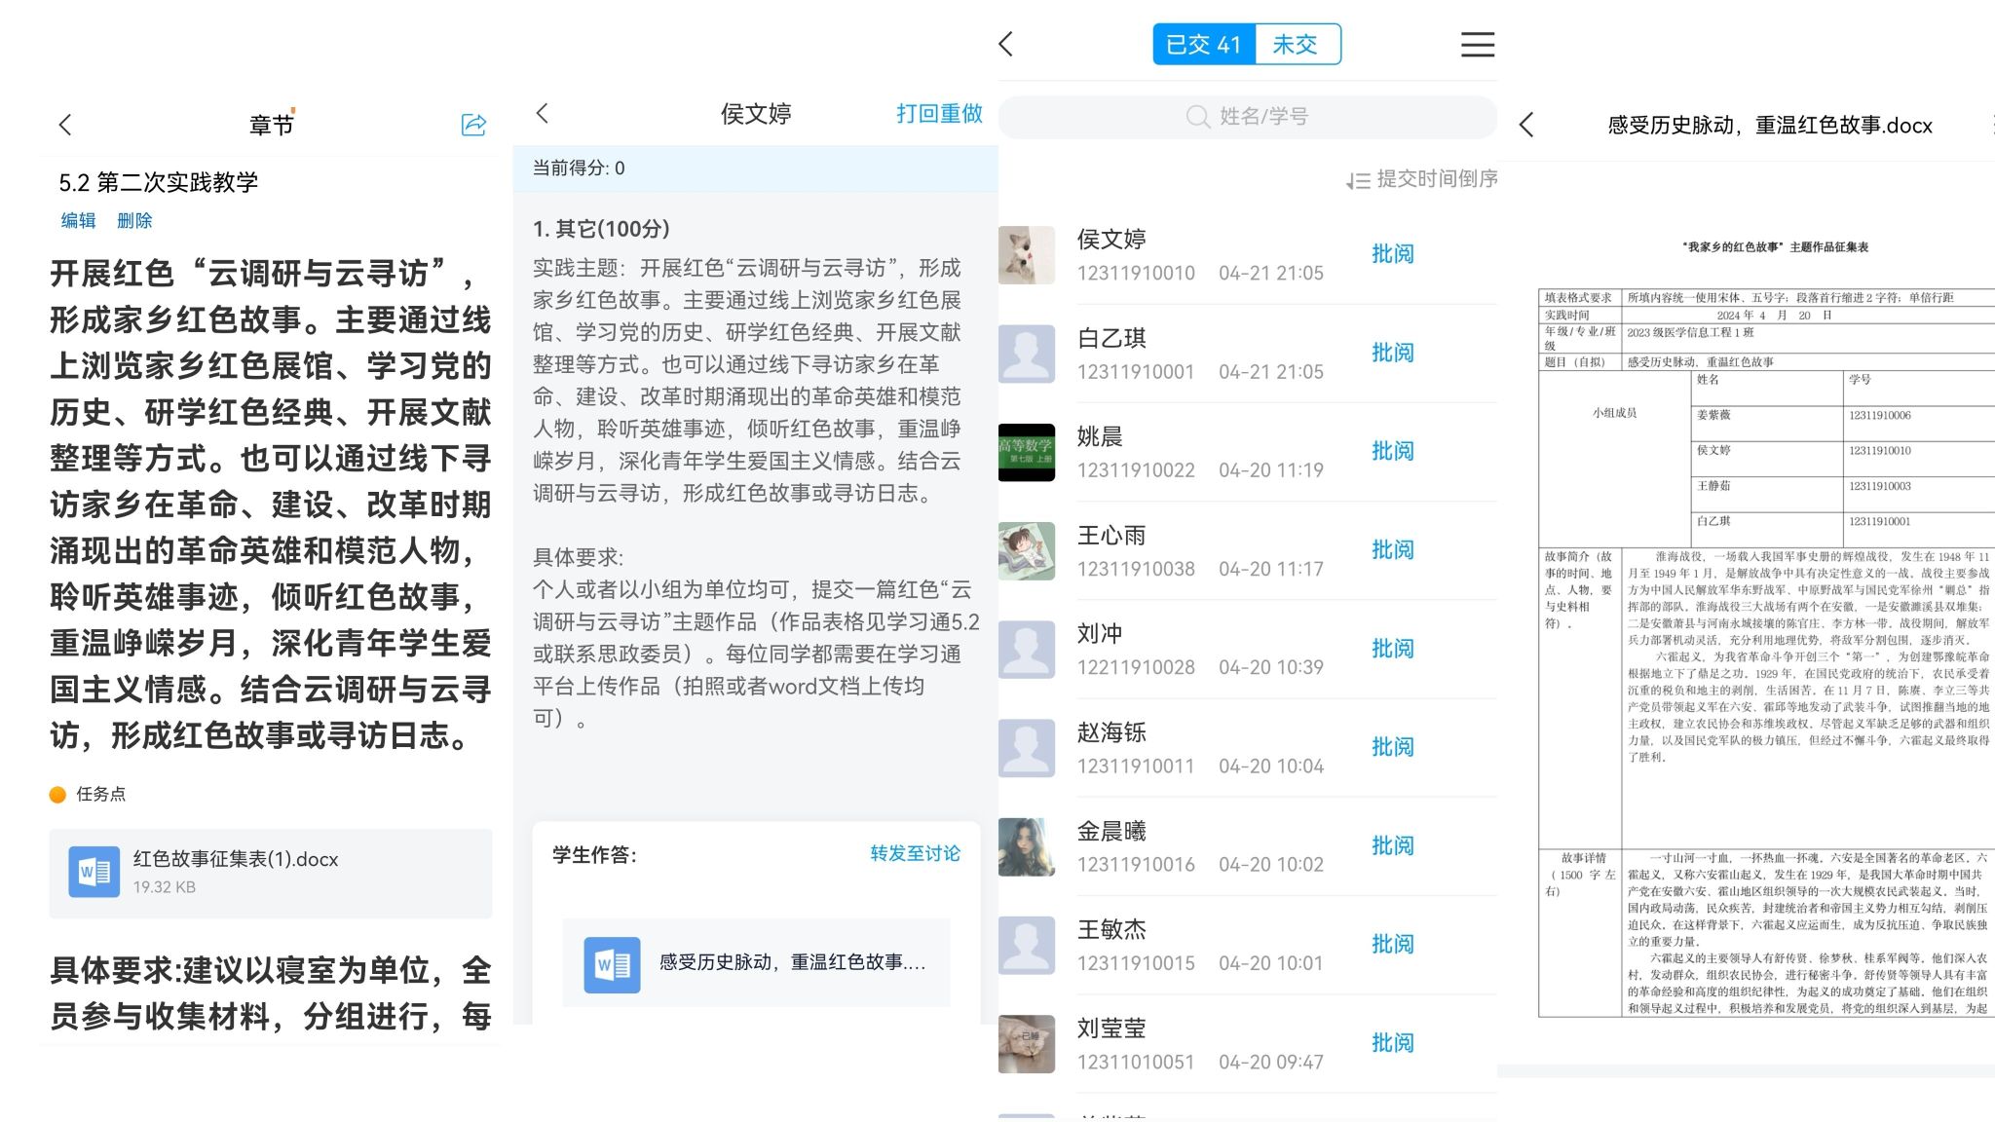
Task: Open 红色故事征集表(1).docx Word file
Action: (x=270, y=873)
